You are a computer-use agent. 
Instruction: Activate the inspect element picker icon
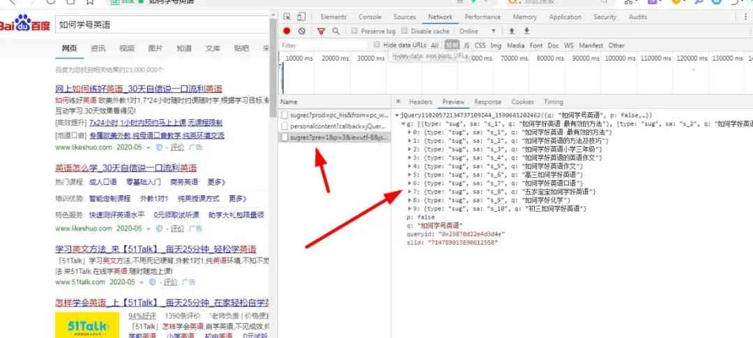287,17
